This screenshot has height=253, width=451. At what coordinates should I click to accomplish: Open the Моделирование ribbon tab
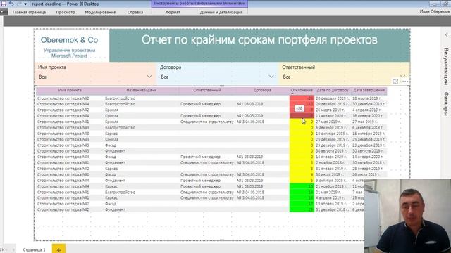100,12
